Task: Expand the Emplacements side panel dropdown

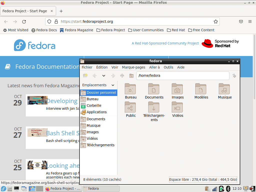Action: tap(113, 85)
